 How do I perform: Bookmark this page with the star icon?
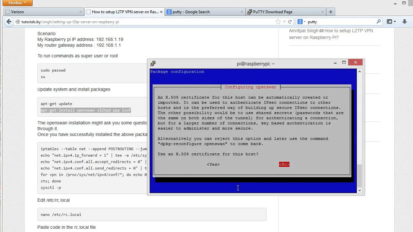click(278, 22)
